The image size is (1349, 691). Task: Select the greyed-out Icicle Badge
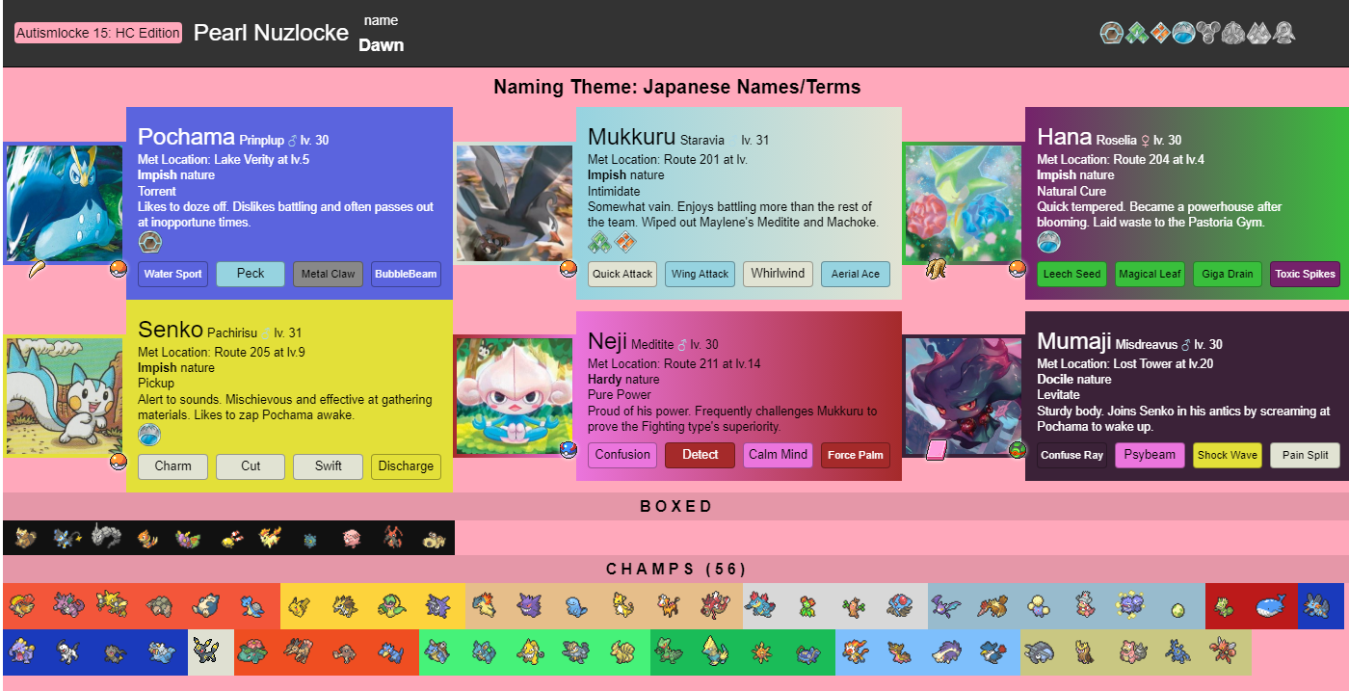pos(1257,33)
